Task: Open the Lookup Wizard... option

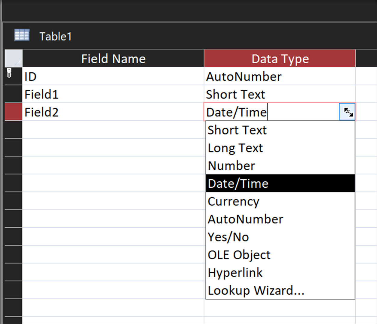Action: point(256,290)
